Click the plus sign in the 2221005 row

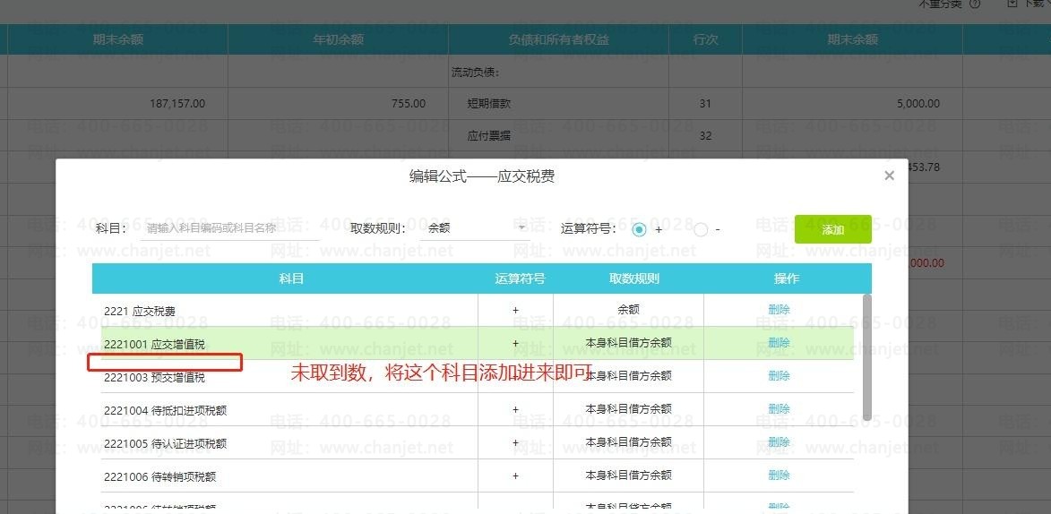[x=515, y=442]
